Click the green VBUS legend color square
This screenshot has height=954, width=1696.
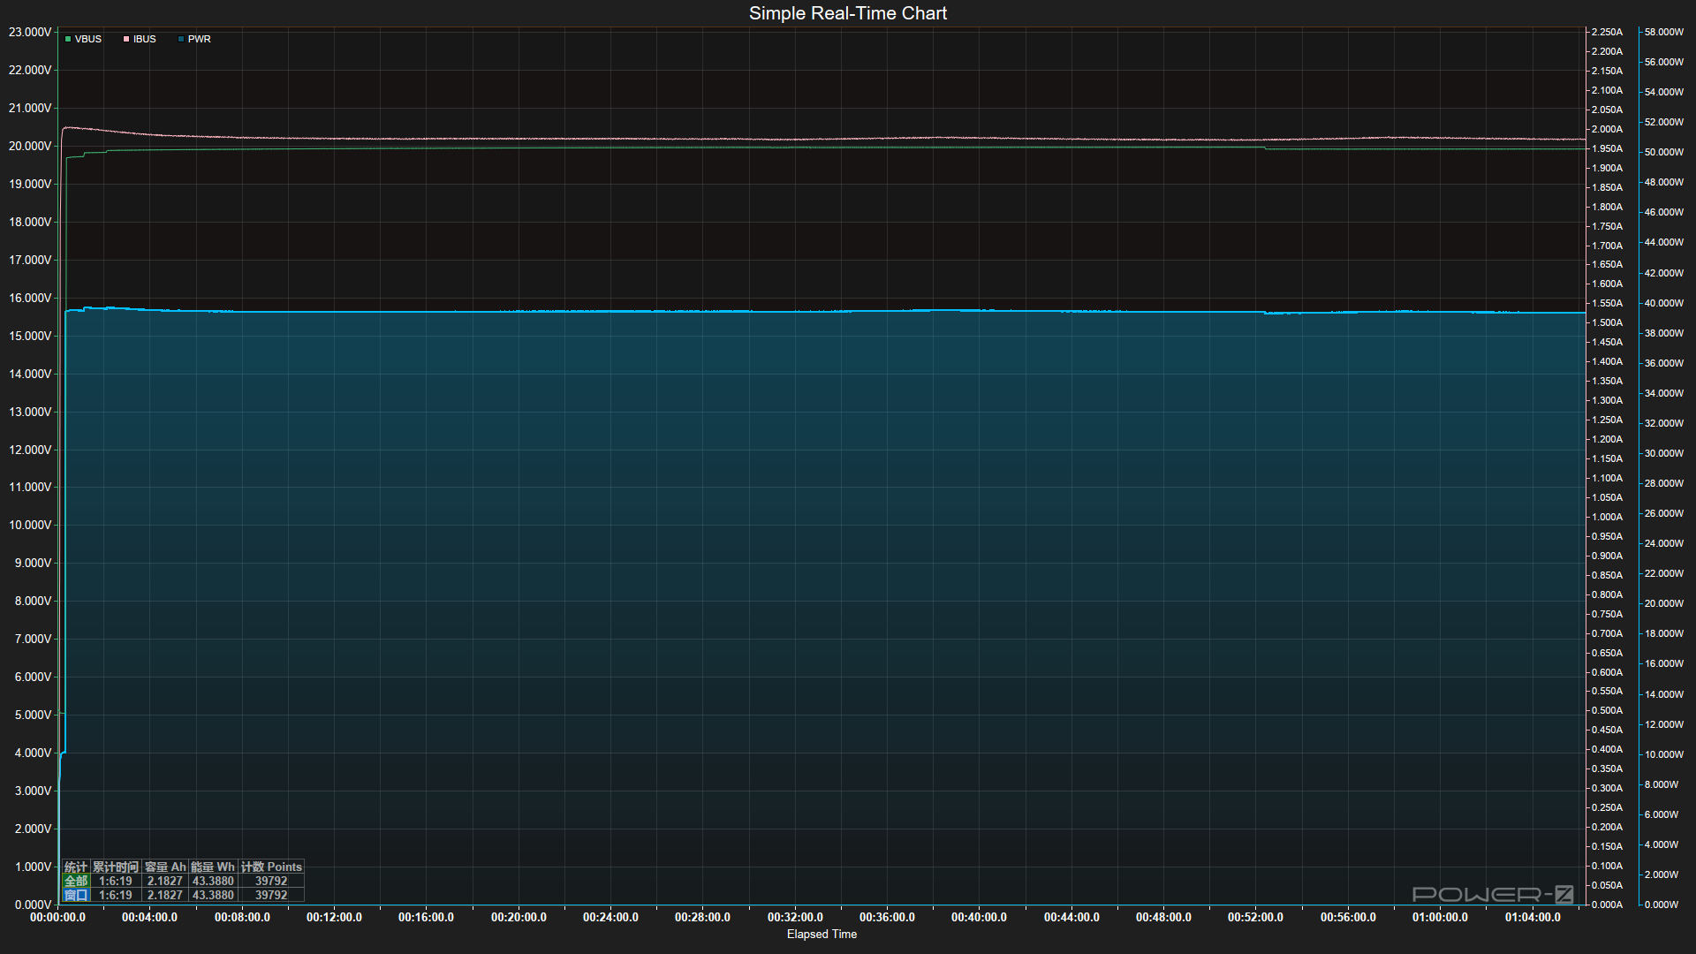coord(68,39)
